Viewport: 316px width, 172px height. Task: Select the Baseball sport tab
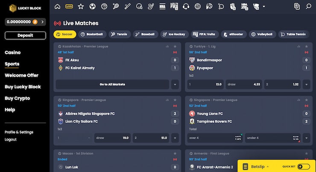coord(145,34)
